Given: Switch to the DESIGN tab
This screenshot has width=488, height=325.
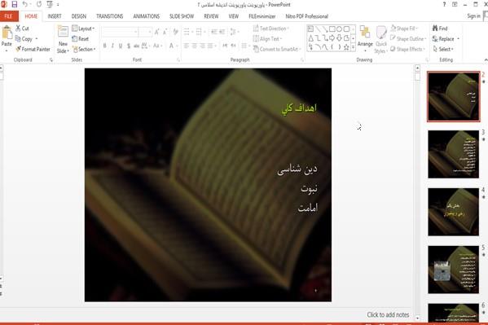Looking at the screenshot, I should (x=79, y=16).
